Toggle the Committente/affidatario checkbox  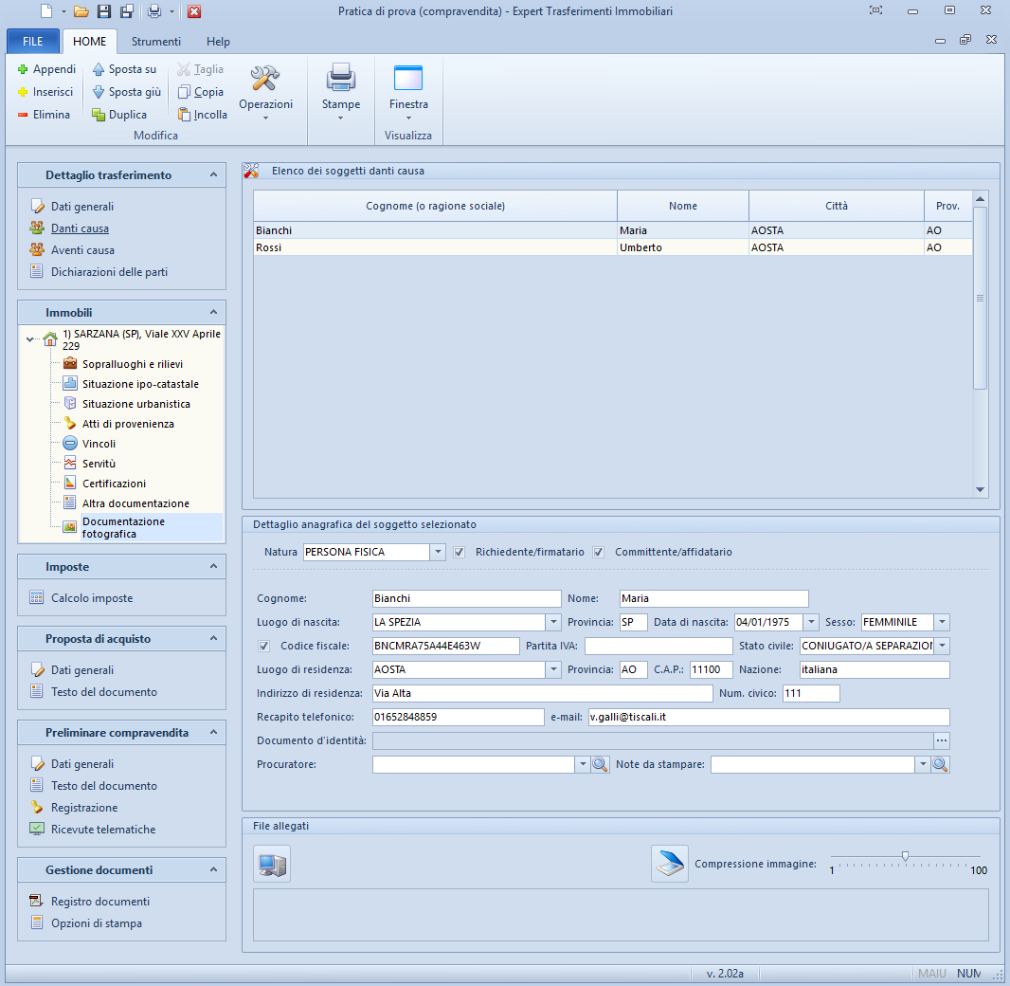click(599, 552)
